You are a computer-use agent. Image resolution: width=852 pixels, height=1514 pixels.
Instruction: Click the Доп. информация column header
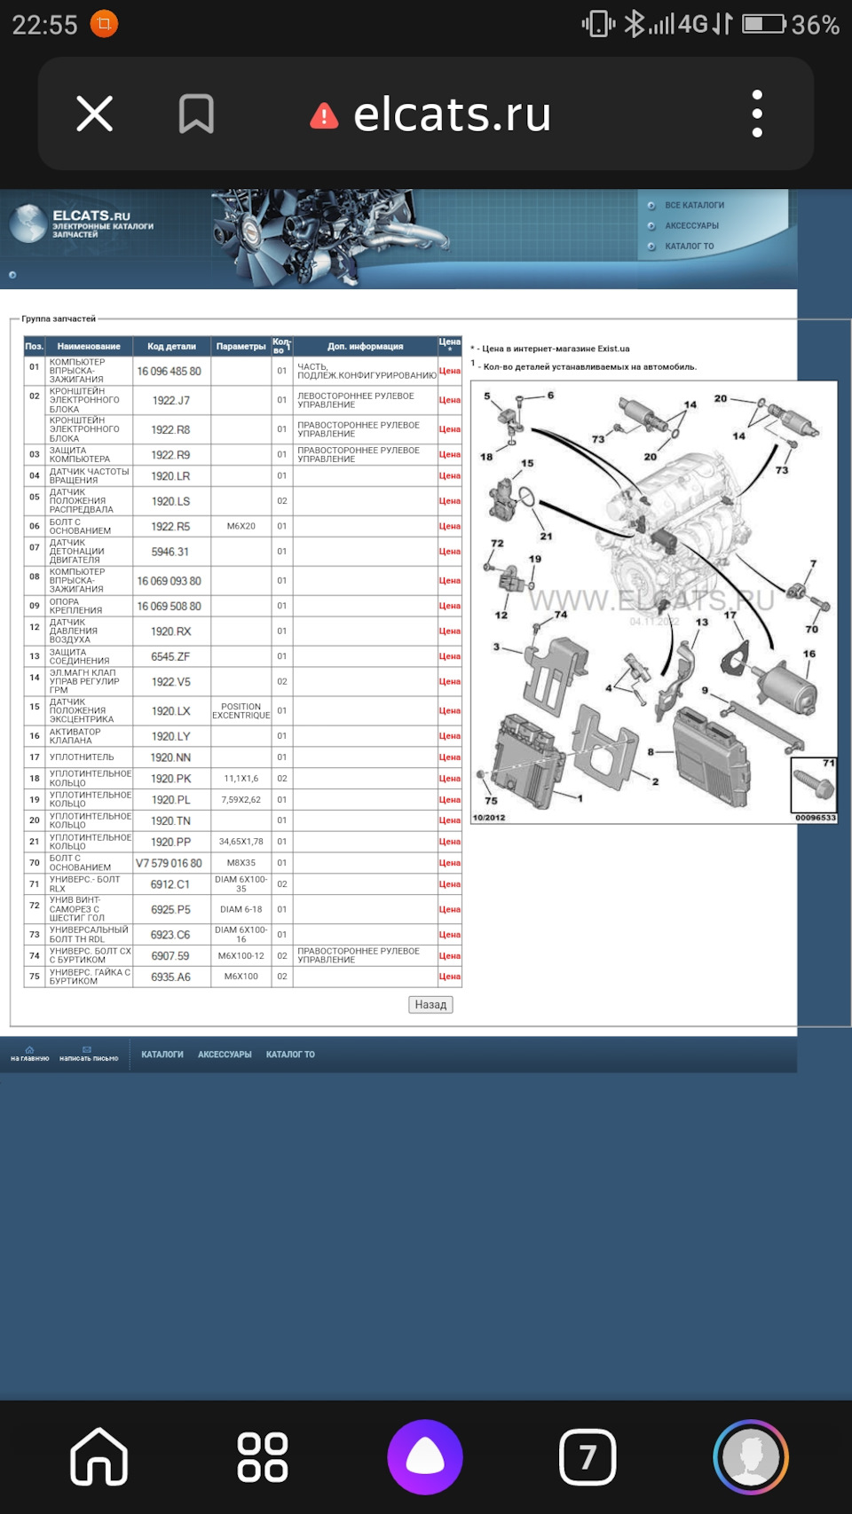(365, 347)
